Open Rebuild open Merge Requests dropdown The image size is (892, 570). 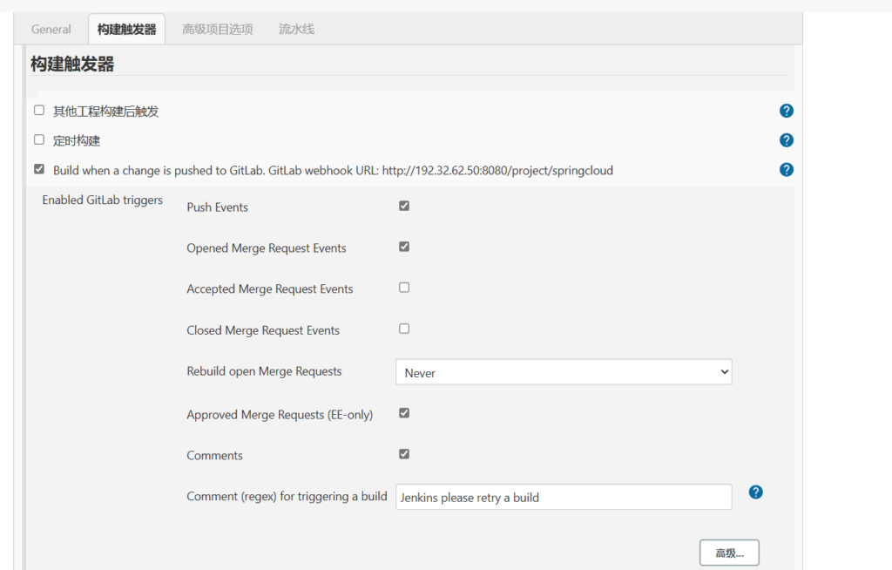coord(564,372)
